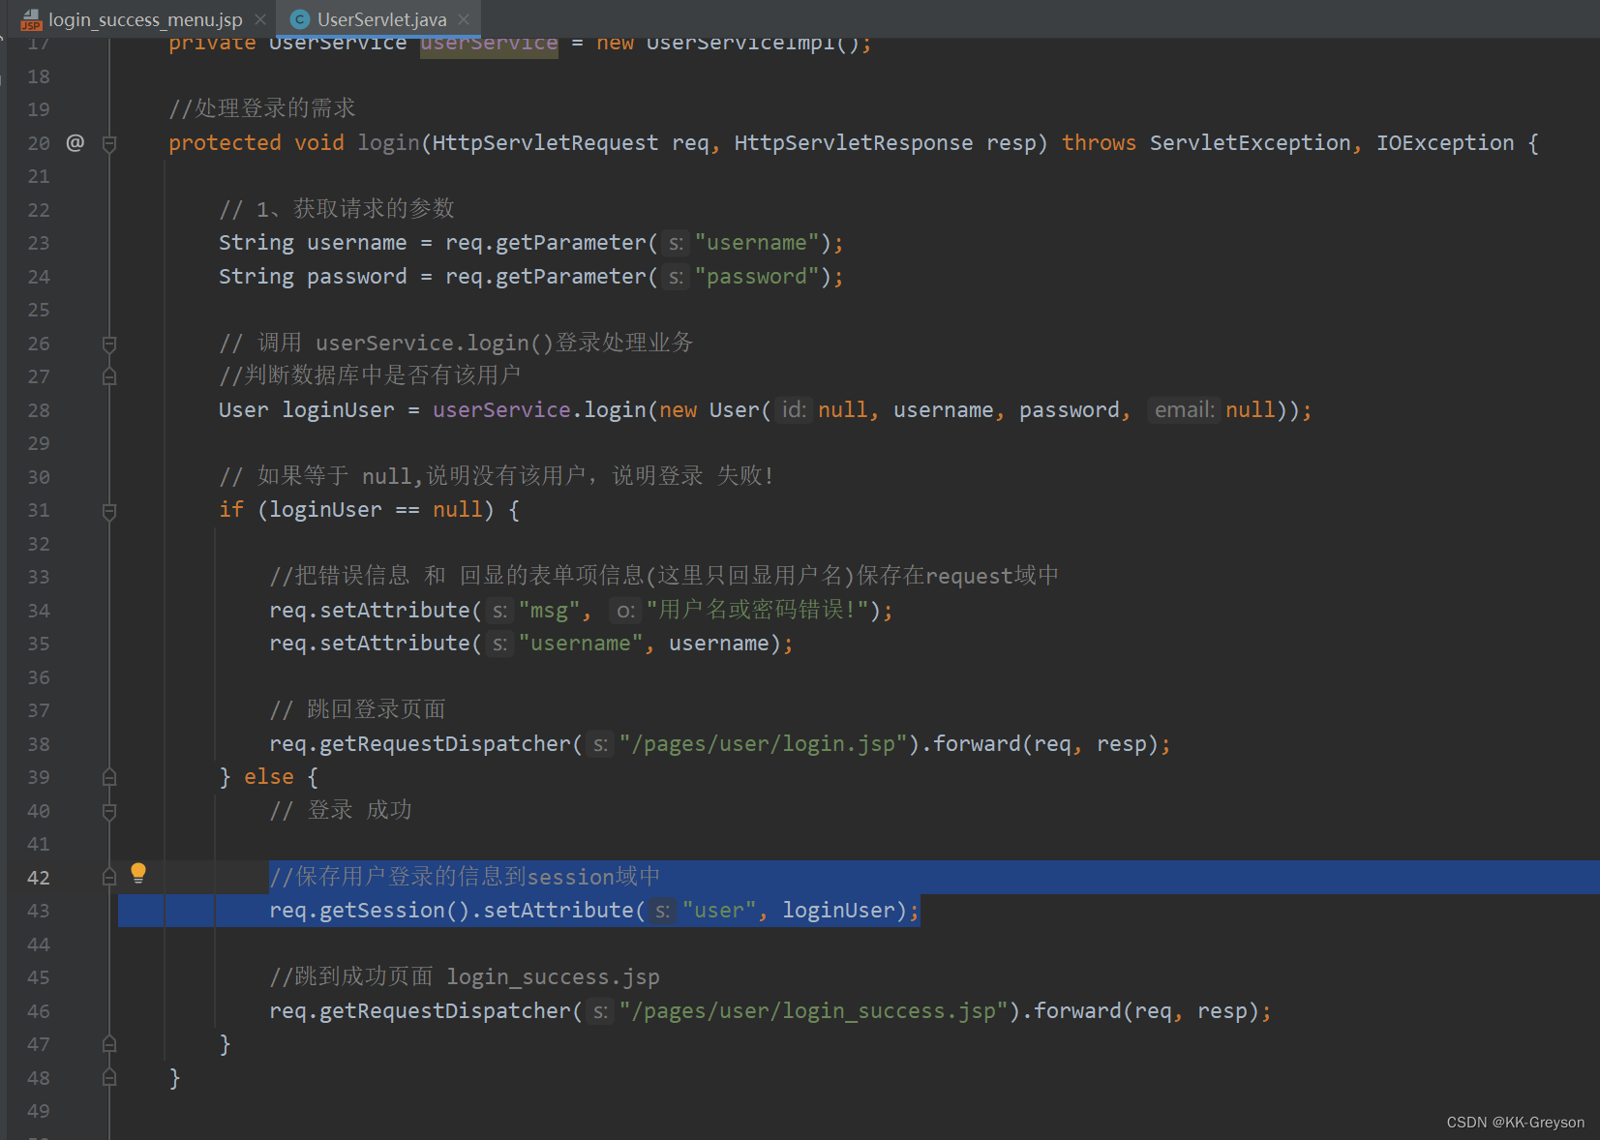This screenshot has height=1140, width=1600.
Task: Click fold end marker at line 27
Action: click(x=109, y=376)
